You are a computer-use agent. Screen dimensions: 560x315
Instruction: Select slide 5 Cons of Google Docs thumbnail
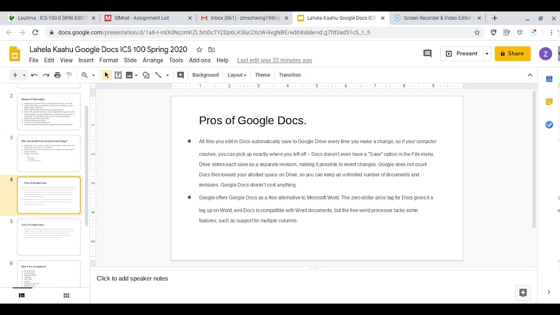click(x=49, y=237)
